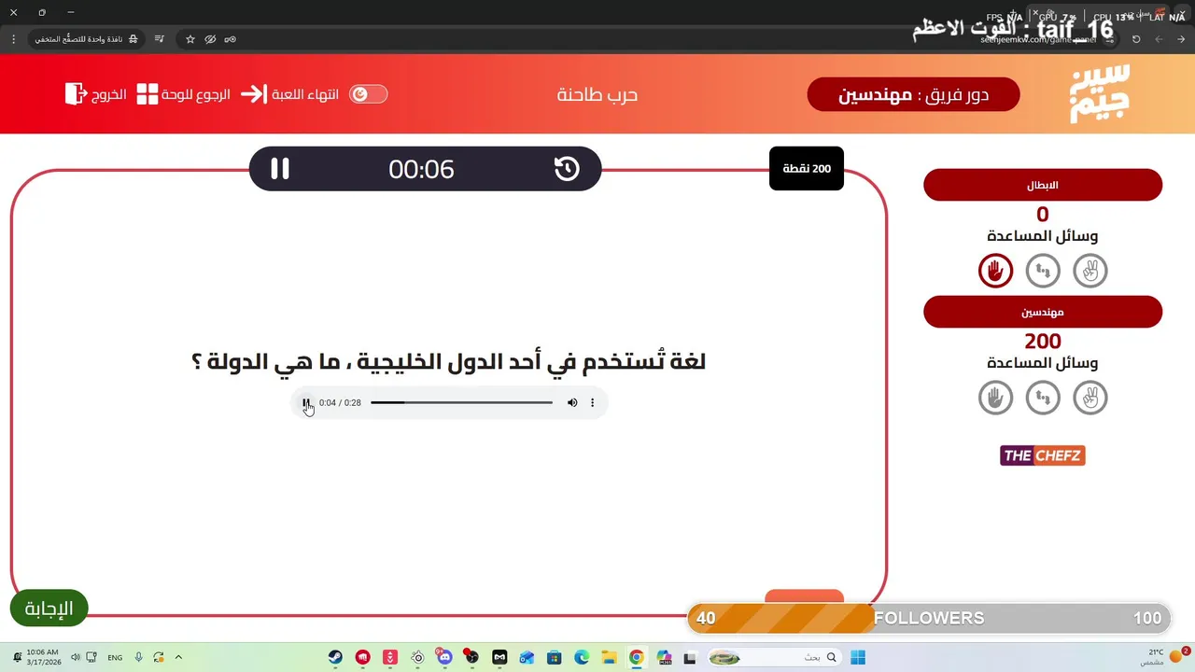
Task: Open Windows Start menu
Action: (858, 657)
